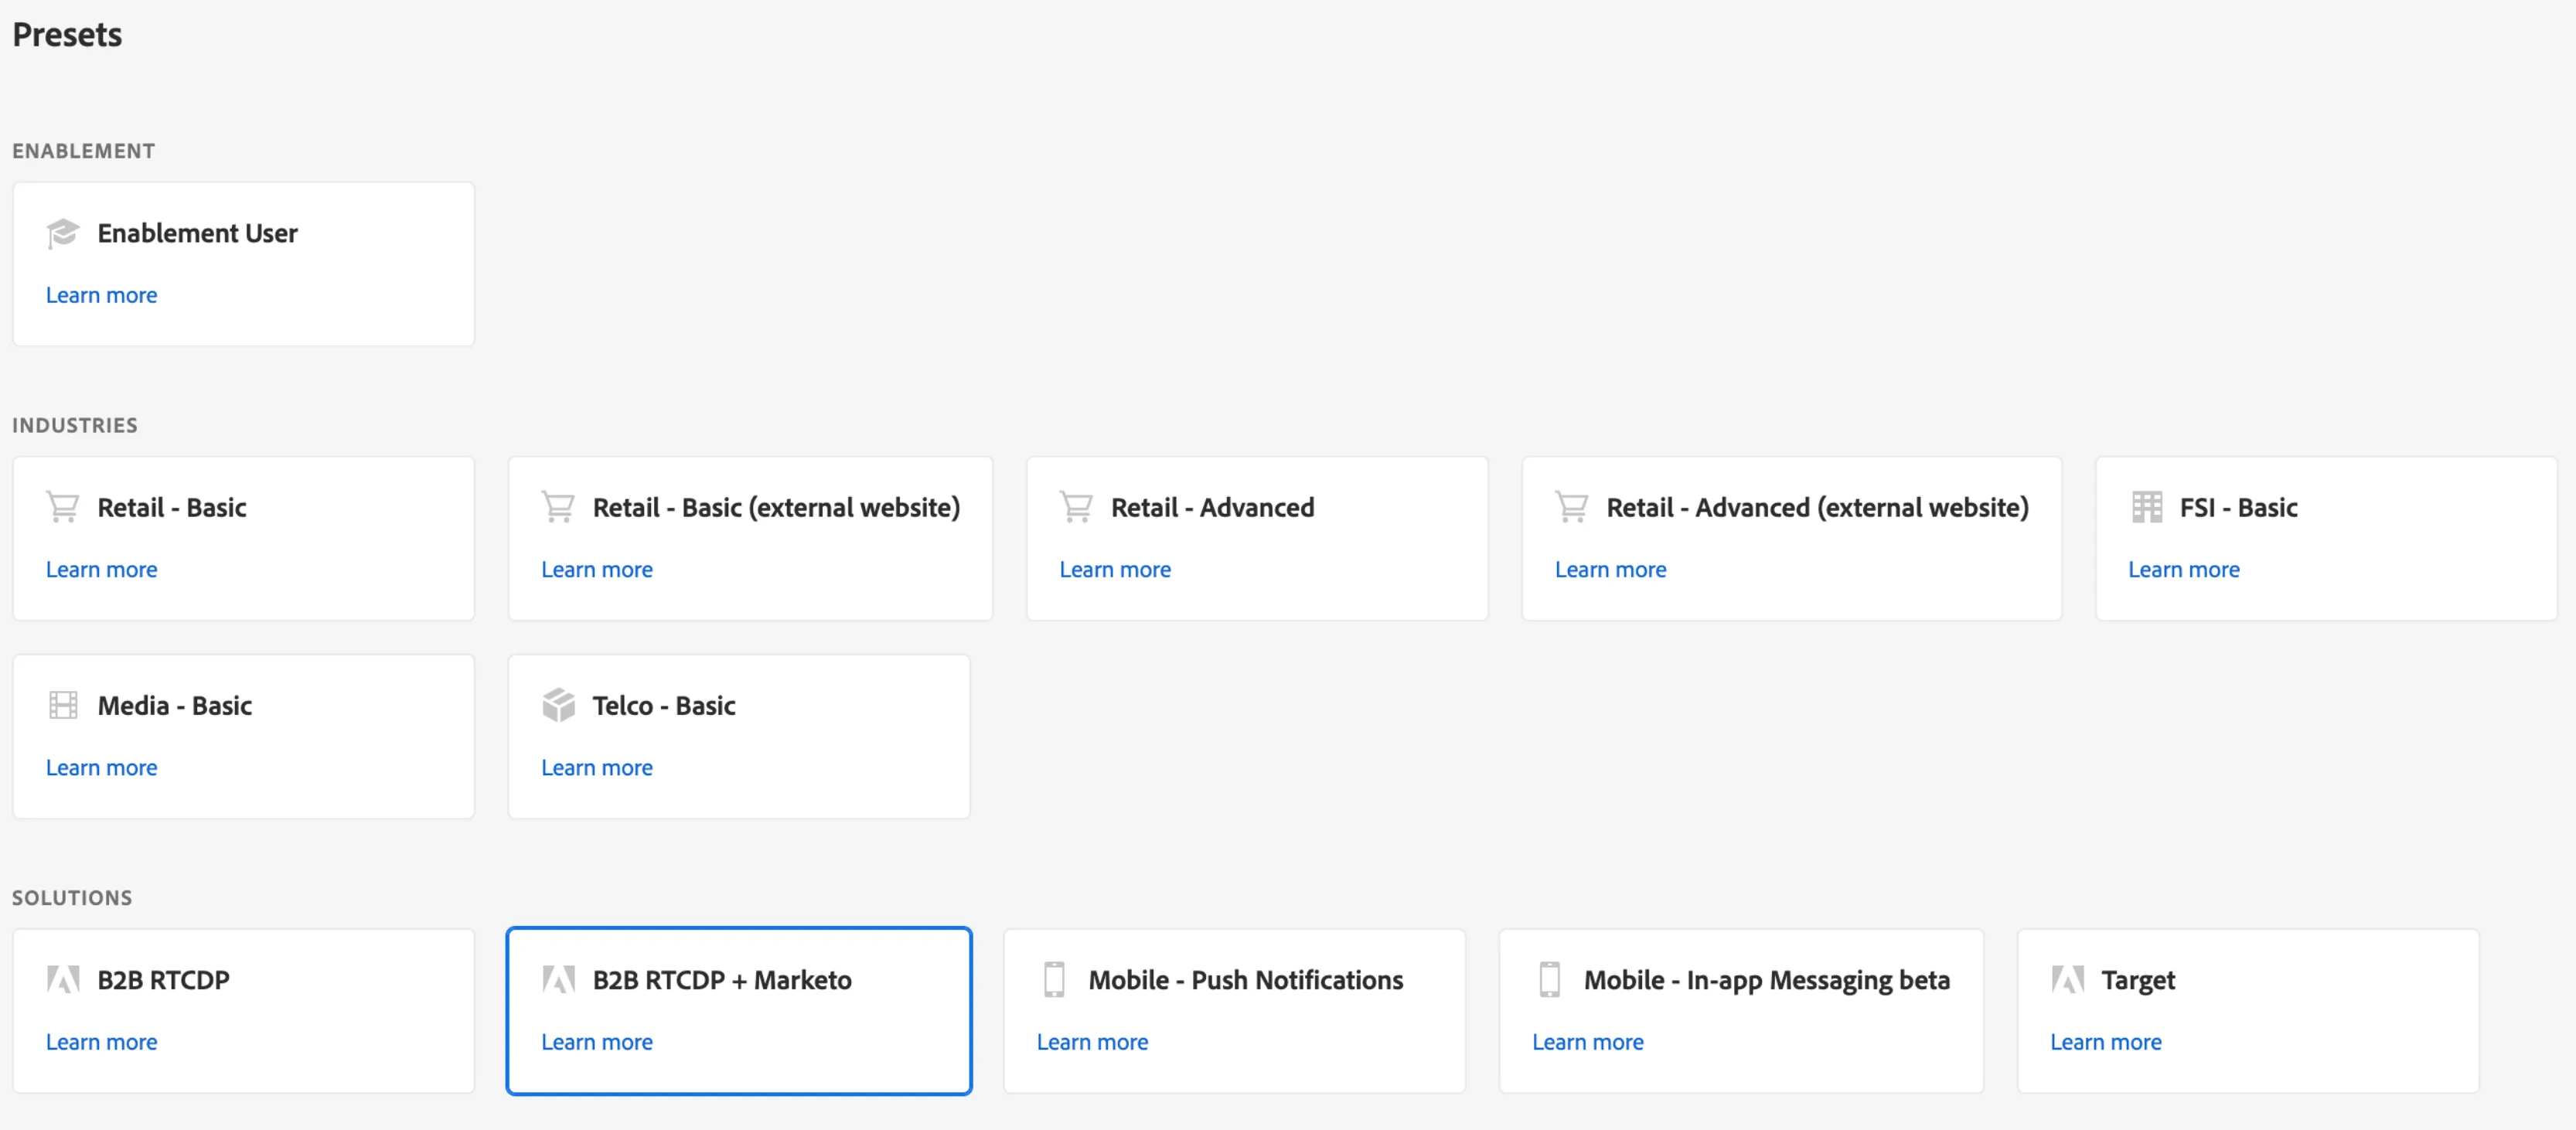Open Learn more under Retail - Basic (external website)
The width and height of the screenshot is (2576, 1130).
coord(597,569)
